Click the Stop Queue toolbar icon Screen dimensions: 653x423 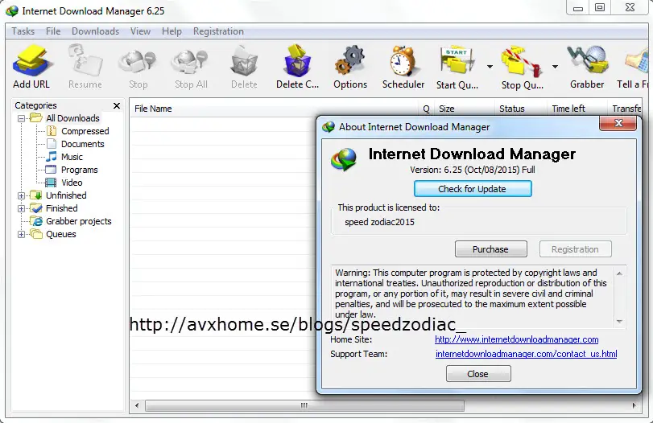tap(523, 67)
